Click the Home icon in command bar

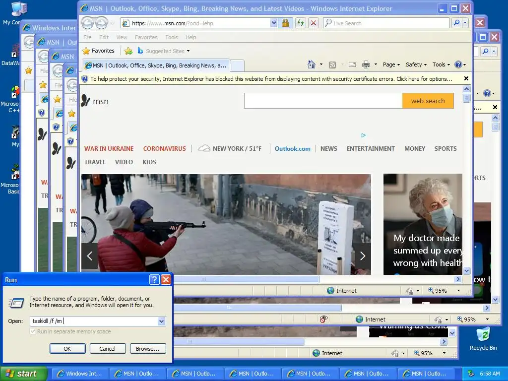tap(312, 64)
